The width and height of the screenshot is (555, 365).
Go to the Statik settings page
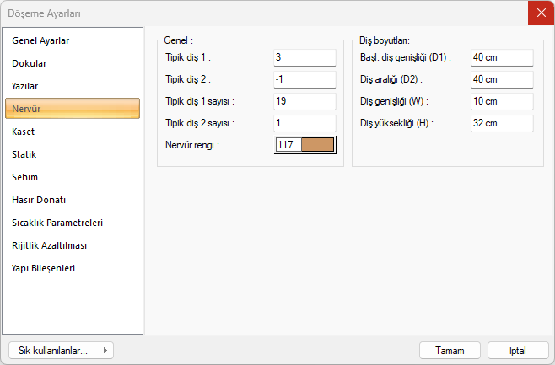point(24,154)
